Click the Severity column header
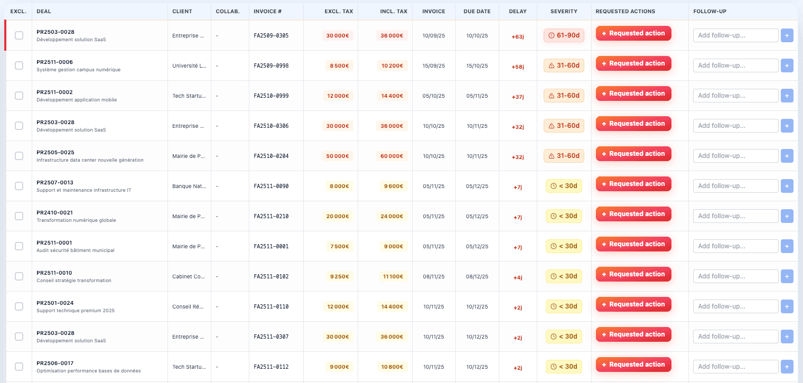Viewport: 803px width, 383px height. (564, 12)
